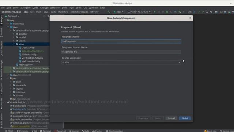
Task: Expand the manifests folder node
Action: pos(8,23)
